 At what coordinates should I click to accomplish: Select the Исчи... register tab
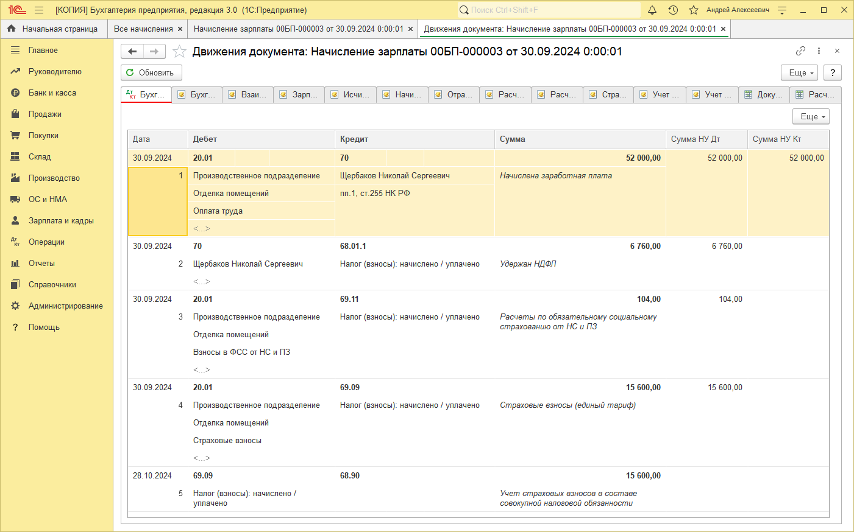pyautogui.click(x=350, y=94)
